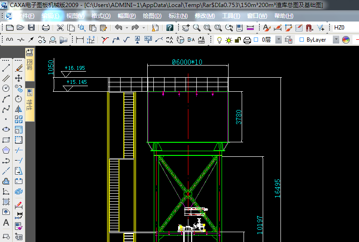Open the ByLayer color dropdown
Screen dimensions: 359x242
pyautogui.click(x=336, y=40)
